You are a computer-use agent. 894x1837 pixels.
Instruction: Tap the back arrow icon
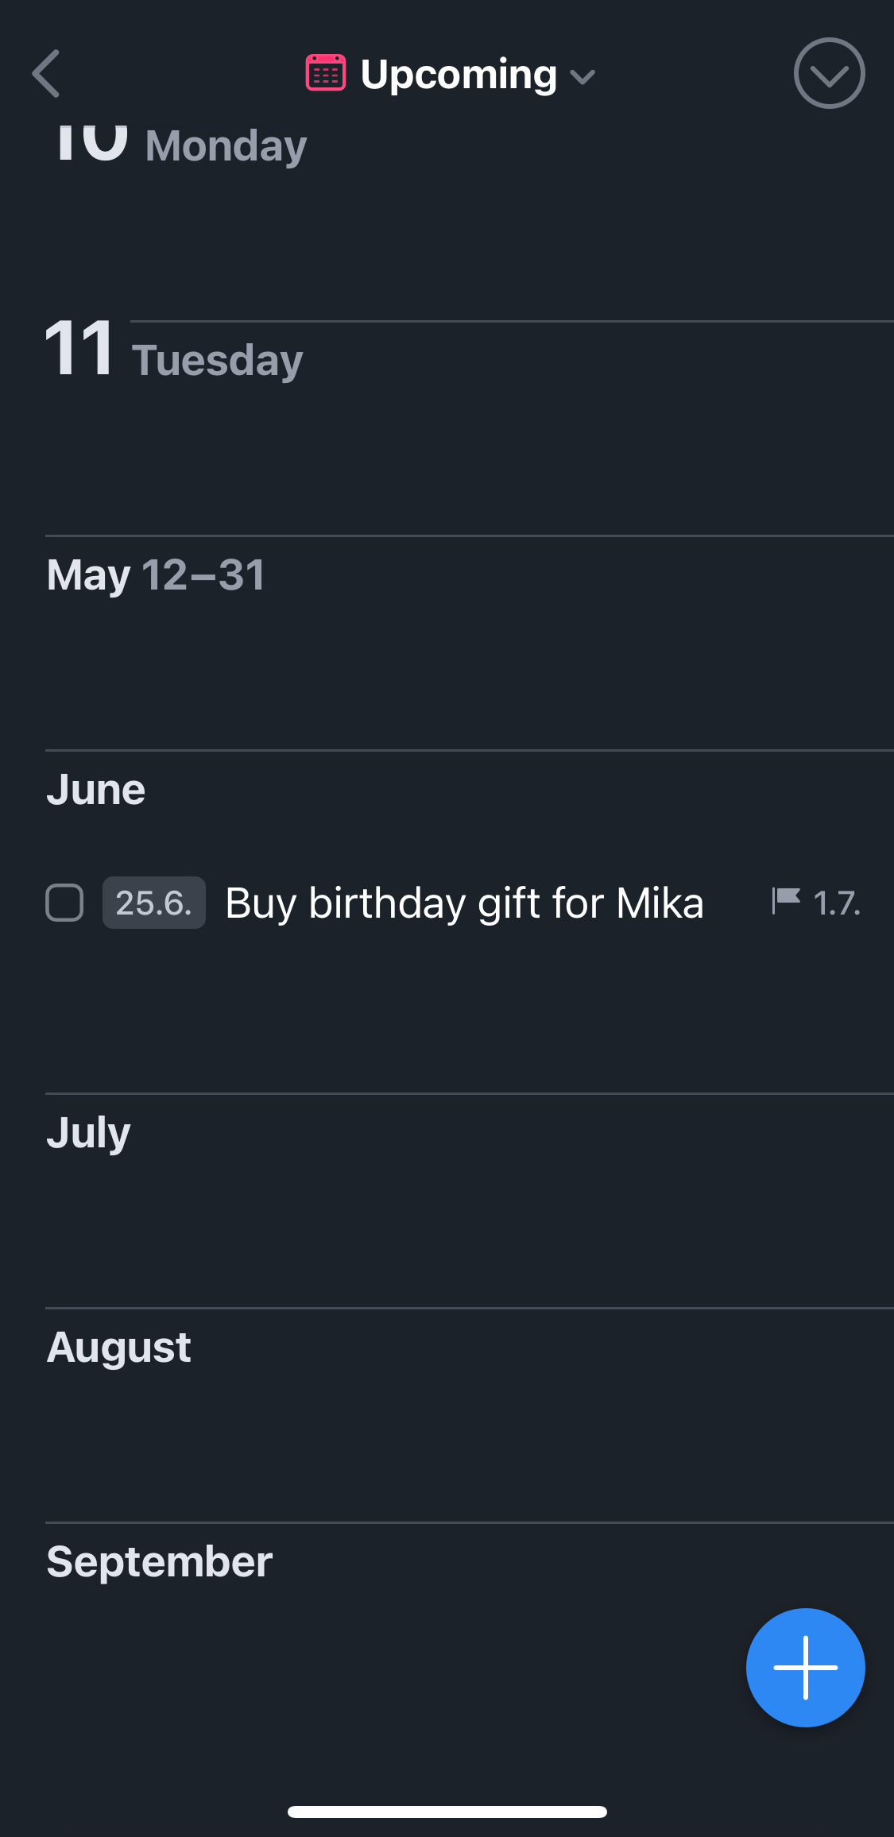pyautogui.click(x=46, y=74)
